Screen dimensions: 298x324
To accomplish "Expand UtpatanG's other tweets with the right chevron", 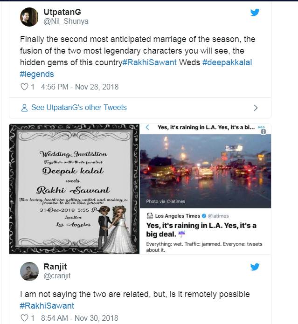I will point(256,108).
